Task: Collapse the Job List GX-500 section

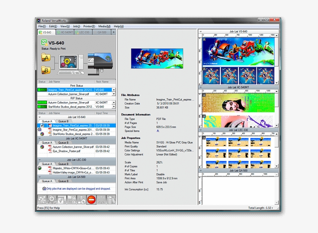Action: point(39,178)
